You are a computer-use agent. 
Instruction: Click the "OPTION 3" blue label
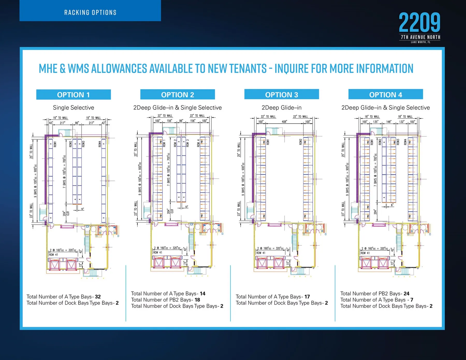tap(282, 94)
